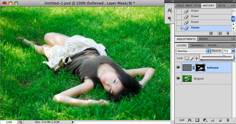Click the Opacity 75% input field

(x=227, y=51)
